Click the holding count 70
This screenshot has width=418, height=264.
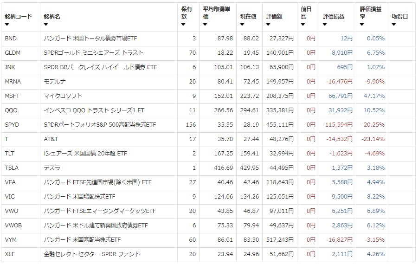(x=193, y=53)
